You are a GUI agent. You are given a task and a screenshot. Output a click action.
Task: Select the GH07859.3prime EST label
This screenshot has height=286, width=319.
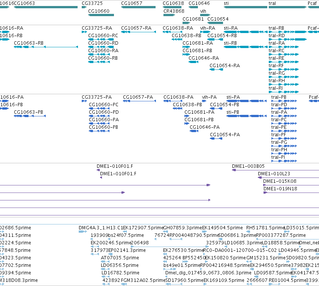tap(183, 228)
